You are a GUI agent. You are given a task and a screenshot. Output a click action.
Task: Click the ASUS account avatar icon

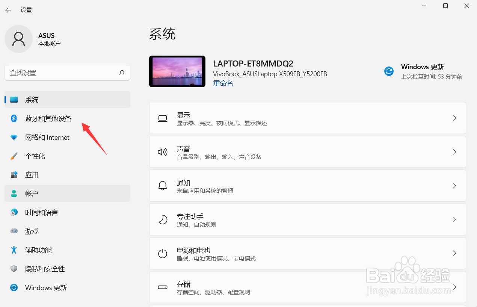click(19, 39)
